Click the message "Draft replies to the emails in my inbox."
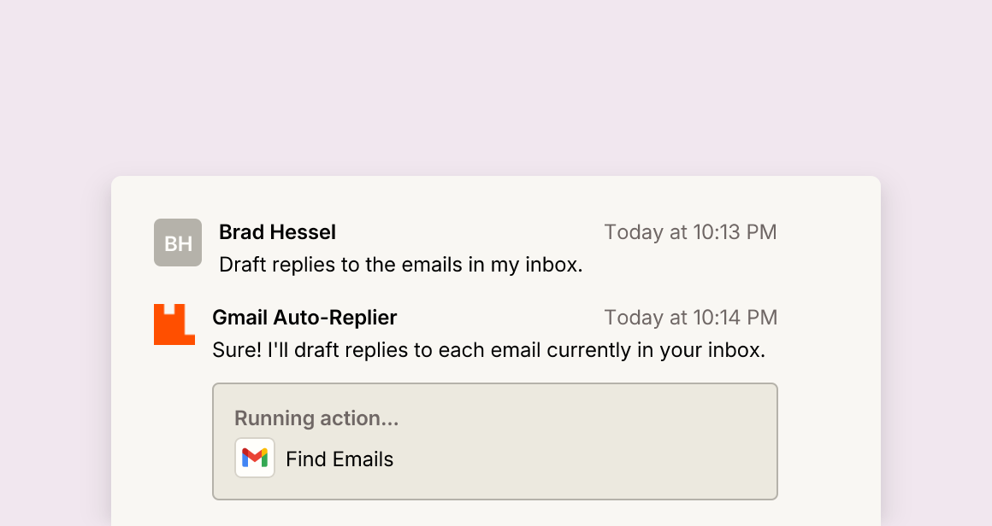Image resolution: width=992 pixels, height=526 pixels. click(x=400, y=265)
